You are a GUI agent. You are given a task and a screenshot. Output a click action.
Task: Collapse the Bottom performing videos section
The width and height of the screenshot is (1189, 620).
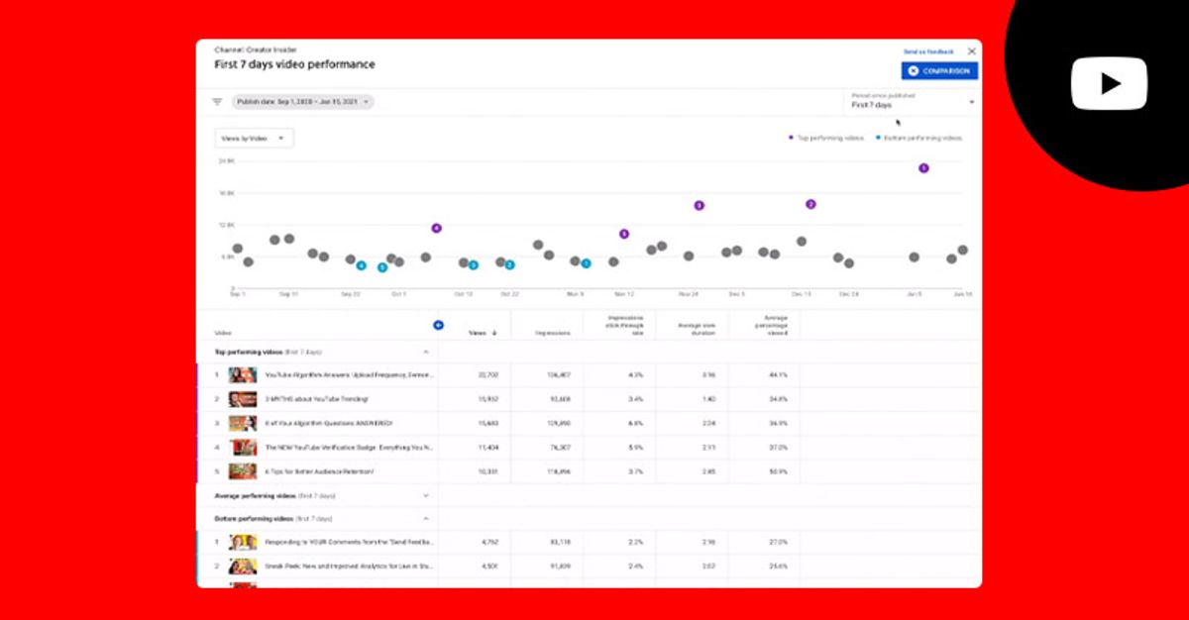coord(428,518)
